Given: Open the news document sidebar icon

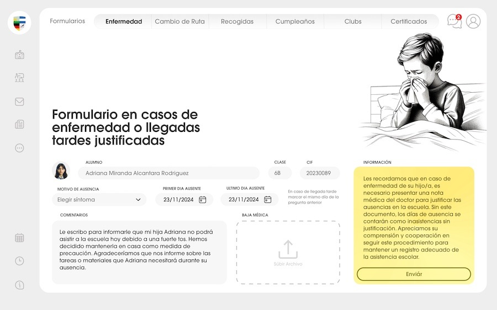Looking at the screenshot, I should 19,125.
